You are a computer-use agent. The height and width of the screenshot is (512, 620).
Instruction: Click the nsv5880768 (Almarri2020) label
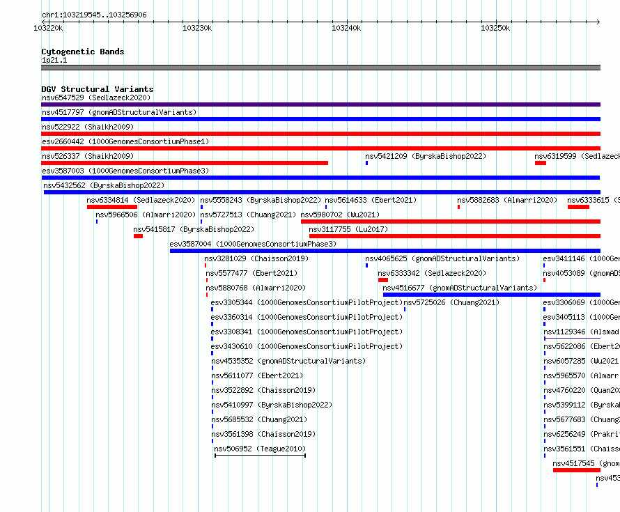click(x=256, y=288)
